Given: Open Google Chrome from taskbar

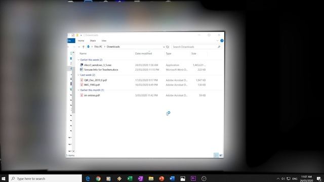Looking at the screenshot, I should point(98,178).
